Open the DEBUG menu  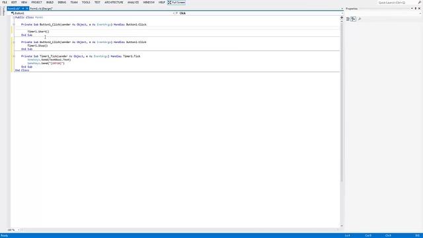(x=62, y=2)
